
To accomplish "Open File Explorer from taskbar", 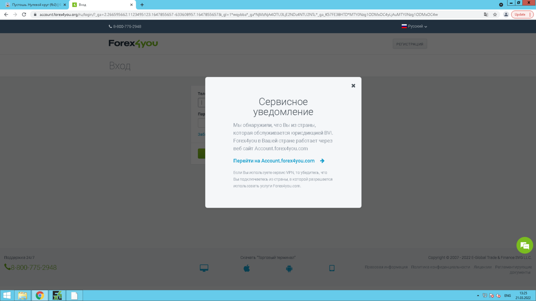I will pos(22,295).
